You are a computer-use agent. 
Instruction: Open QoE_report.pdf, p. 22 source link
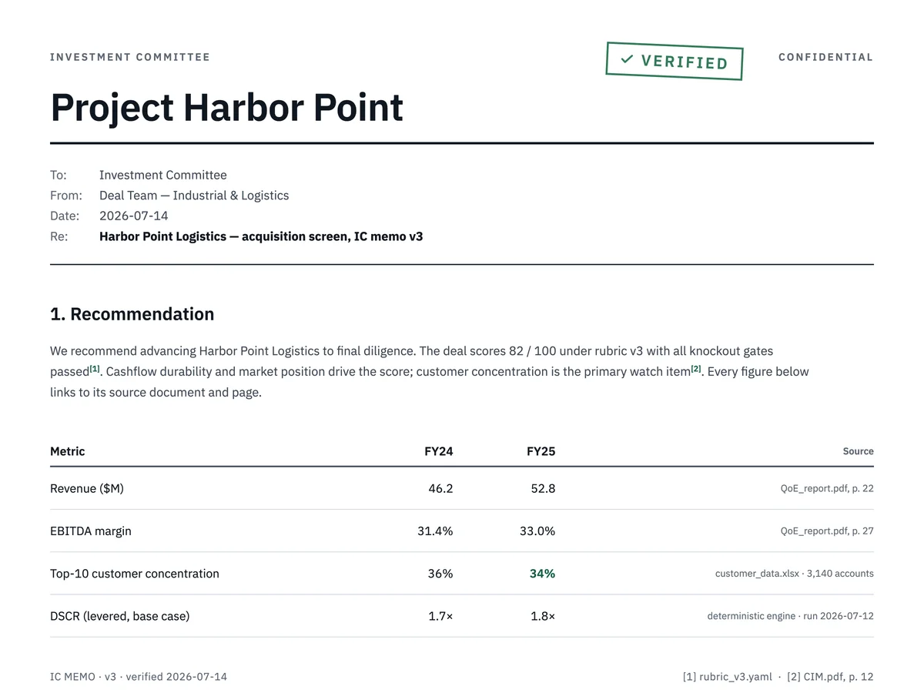pos(827,488)
